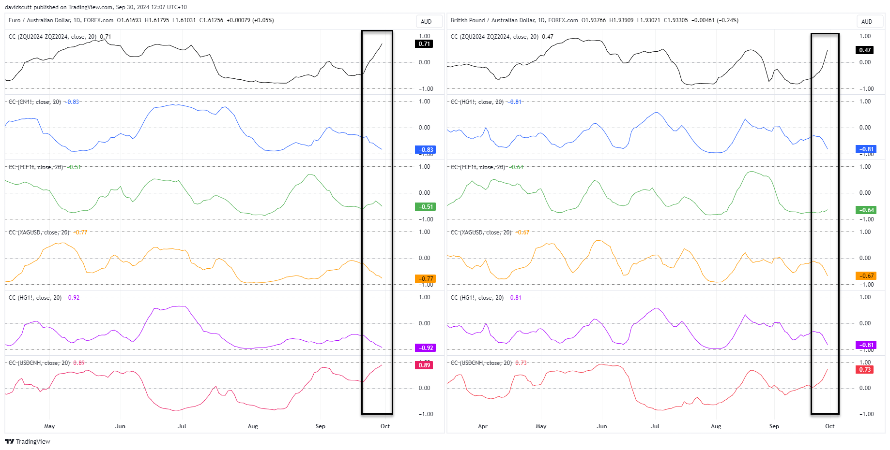This screenshot has height=450, width=890.
Task: Click the ZQU2024-ZQZ2024 legend on Euro chart
Action: click(x=60, y=37)
